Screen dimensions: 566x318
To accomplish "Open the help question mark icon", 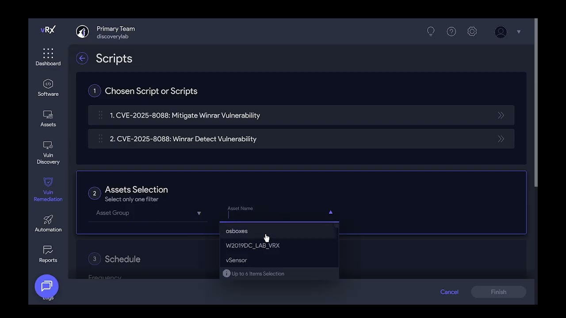I will pyautogui.click(x=451, y=31).
